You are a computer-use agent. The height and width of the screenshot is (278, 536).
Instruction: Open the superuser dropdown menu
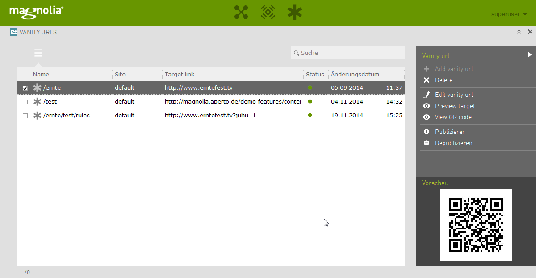pos(509,14)
